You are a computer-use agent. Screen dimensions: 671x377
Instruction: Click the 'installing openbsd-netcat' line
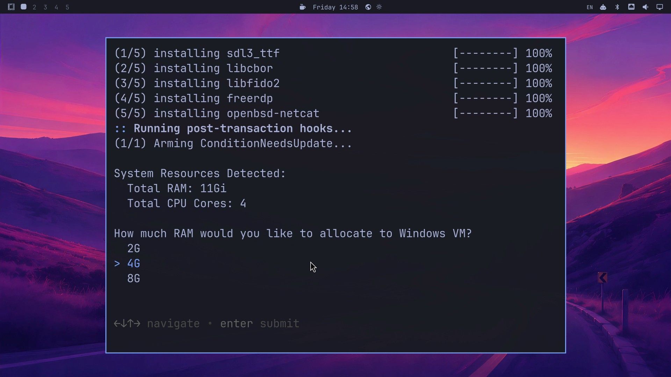[217, 113]
